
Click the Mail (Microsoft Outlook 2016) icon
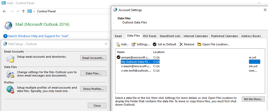[8, 25]
